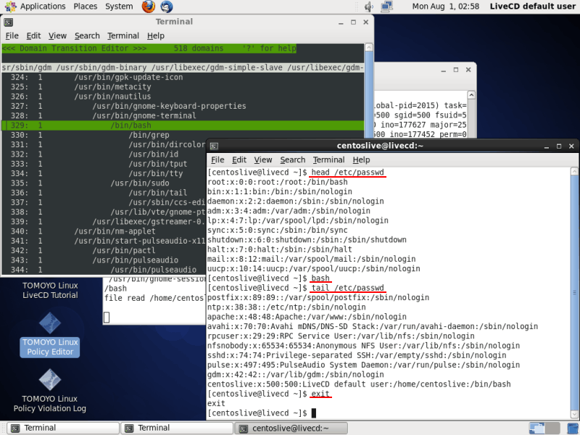Open TOMOYO Linux Policy Violation Log icon
The image size is (580, 435).
[x=50, y=391]
